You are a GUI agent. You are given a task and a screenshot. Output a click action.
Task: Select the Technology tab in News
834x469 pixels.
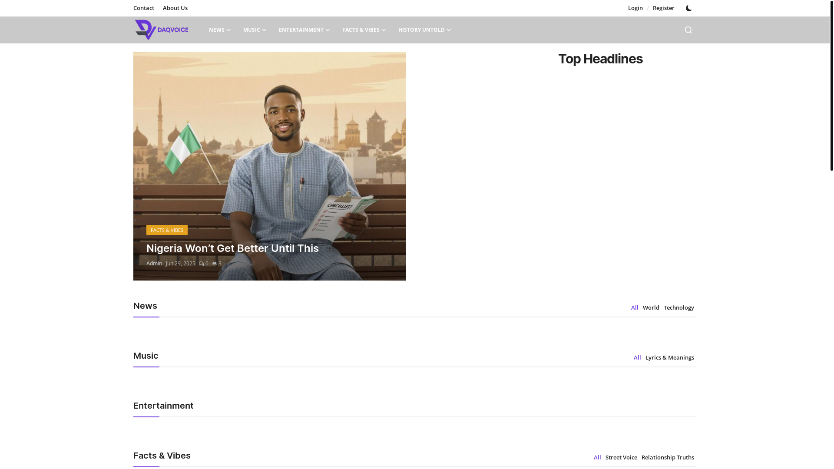(x=678, y=307)
